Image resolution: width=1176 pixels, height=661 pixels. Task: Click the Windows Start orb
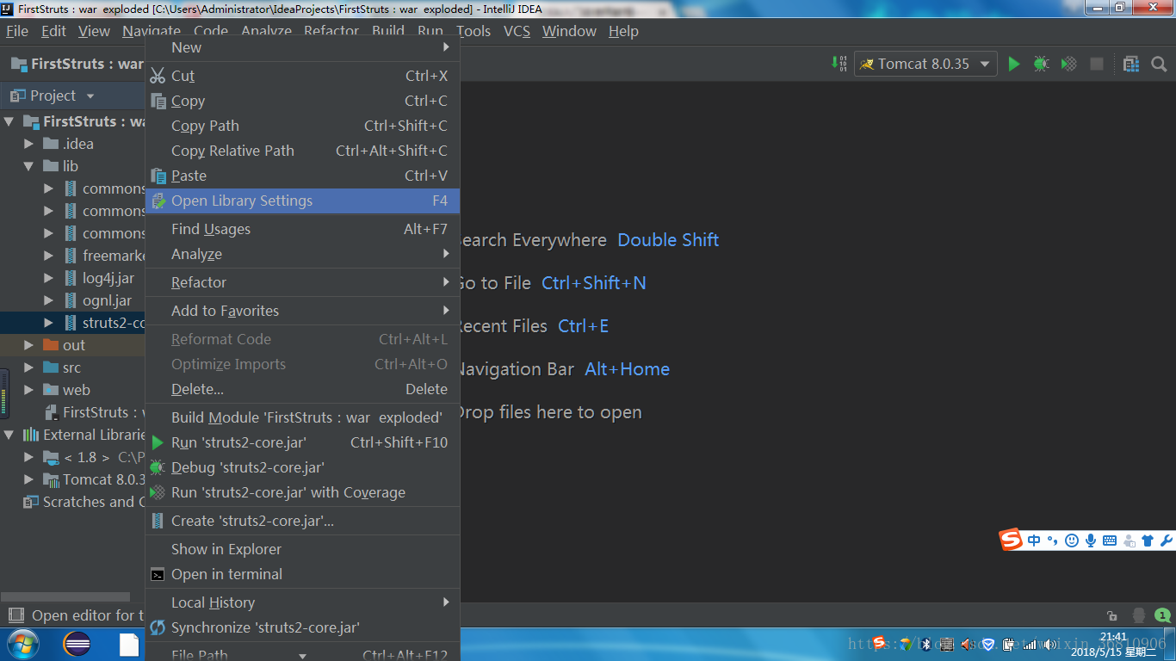23,644
